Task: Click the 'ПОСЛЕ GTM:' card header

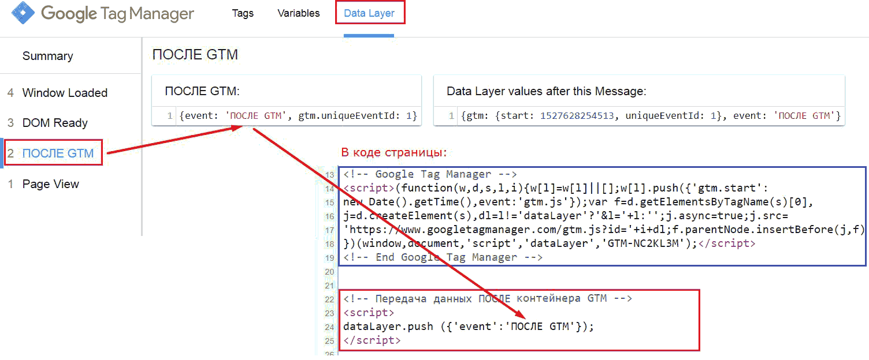Action: click(x=202, y=91)
